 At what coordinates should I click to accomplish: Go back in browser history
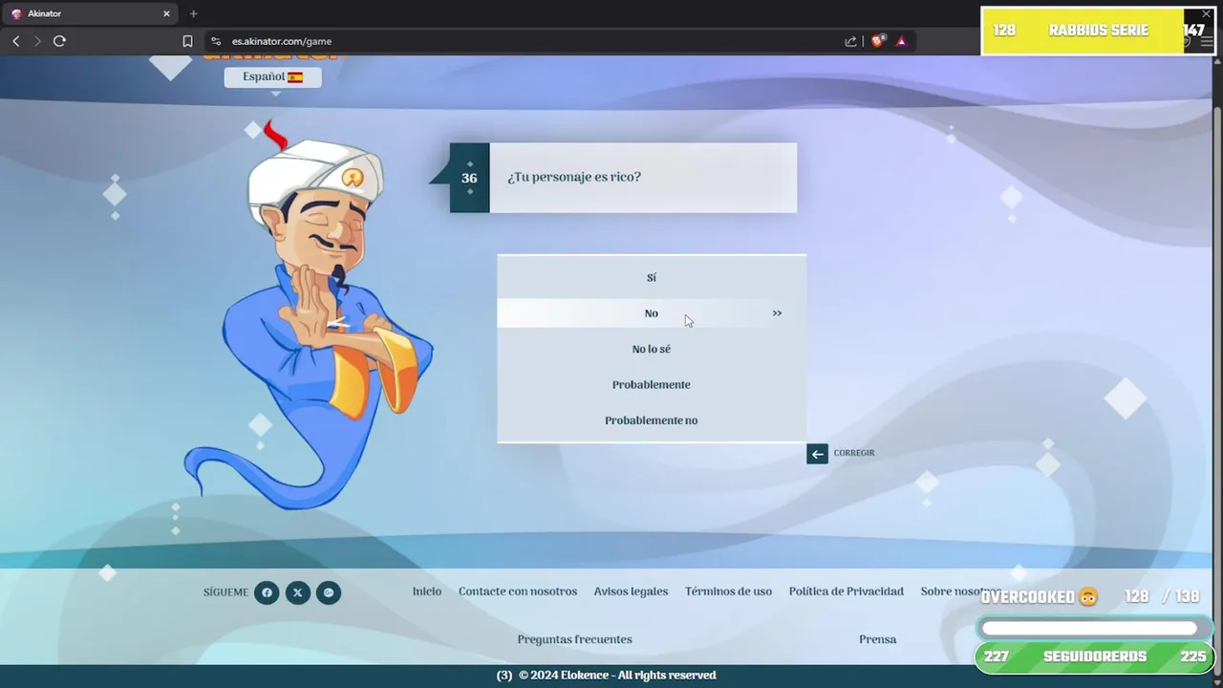point(15,41)
